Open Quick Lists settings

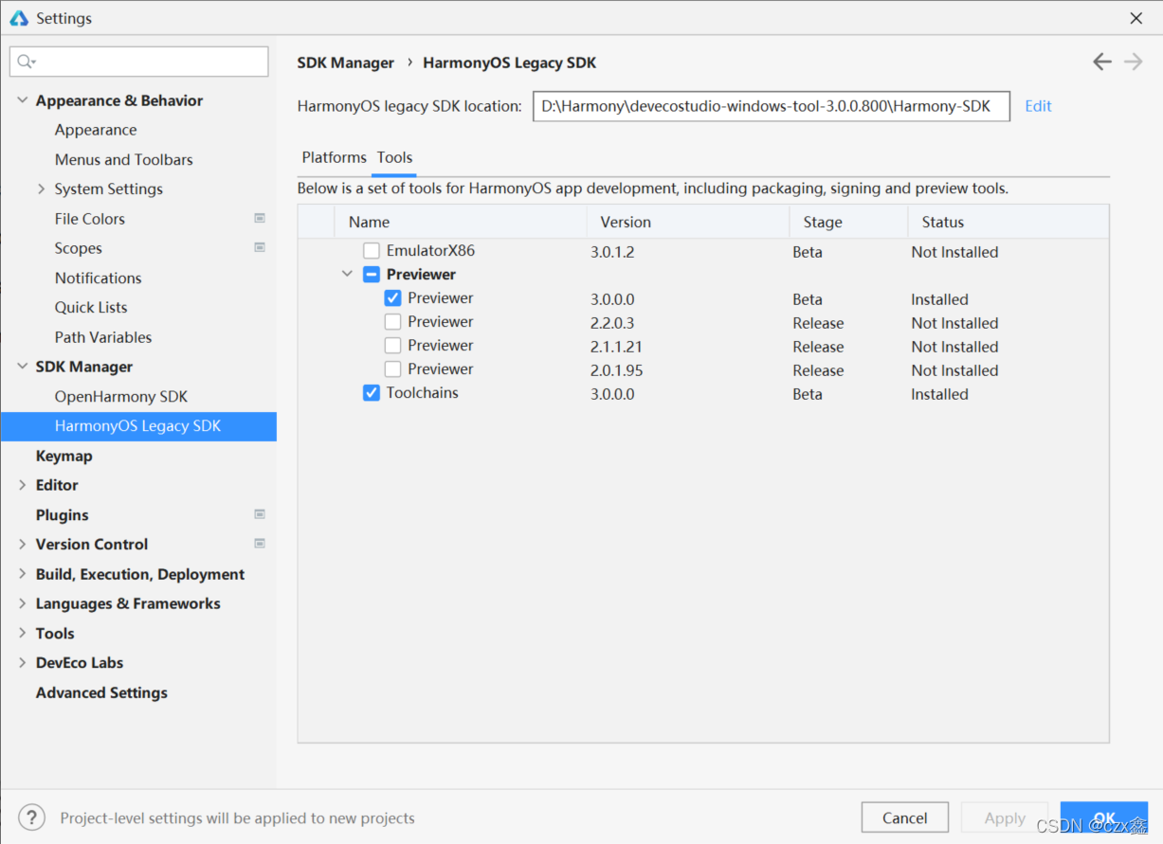[x=91, y=307]
